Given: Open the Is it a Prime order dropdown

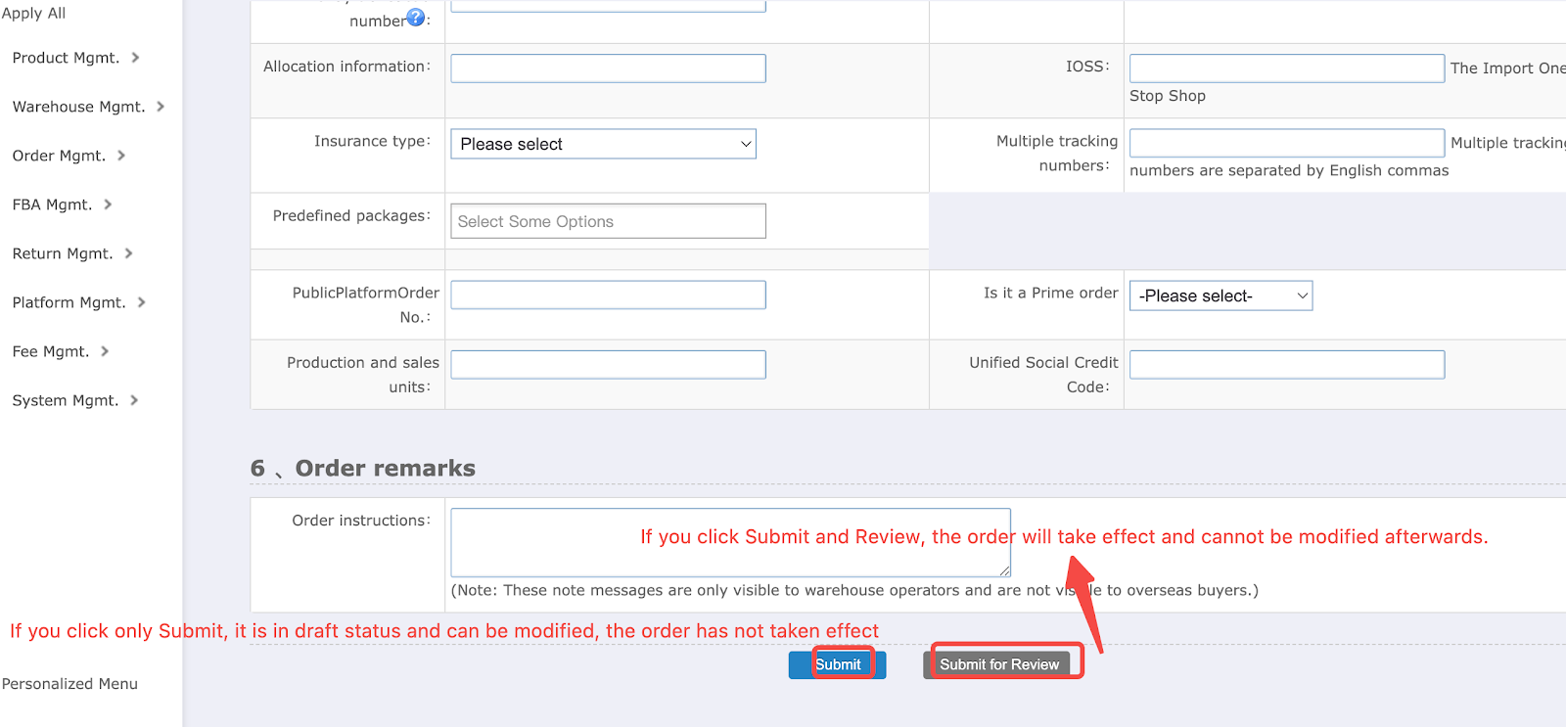Looking at the screenshot, I should pos(1221,295).
